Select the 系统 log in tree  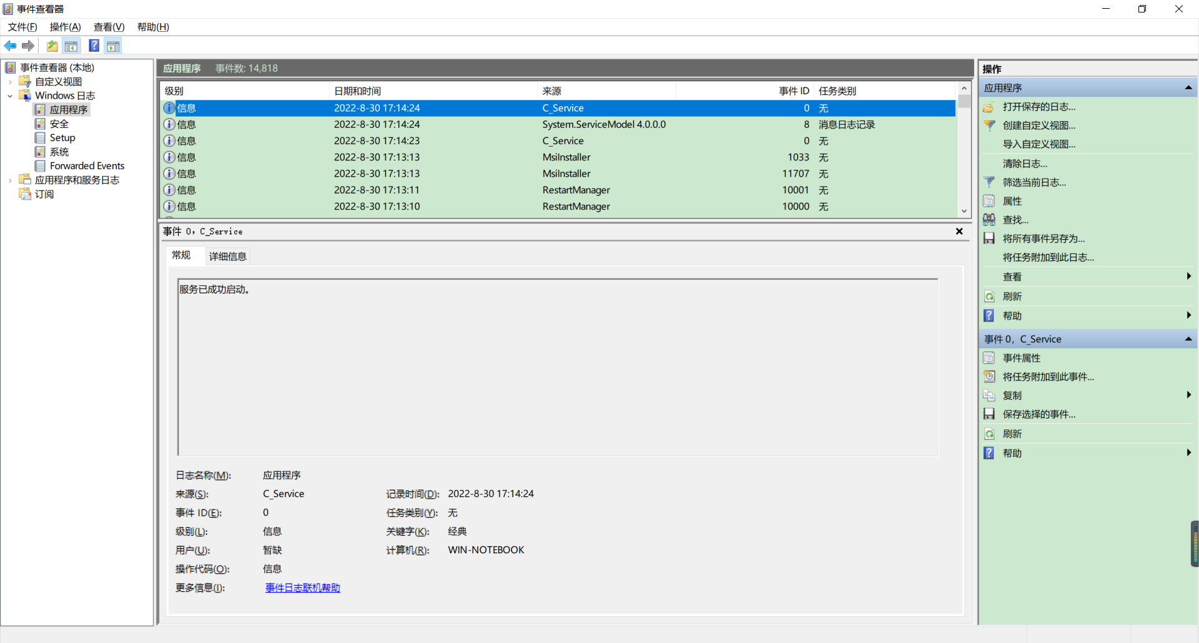click(x=59, y=152)
